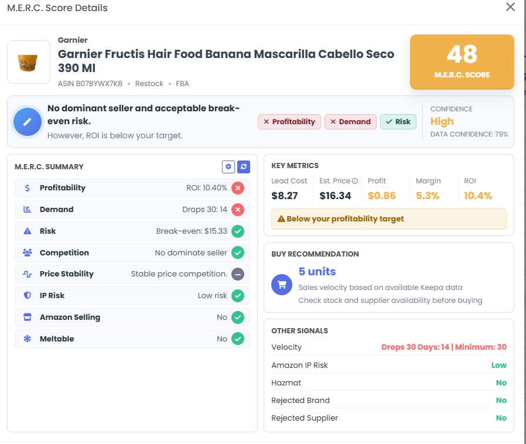The width and height of the screenshot is (526, 444).
Task: Click 'Low risk' in IP Risk row
Action: tap(213, 295)
